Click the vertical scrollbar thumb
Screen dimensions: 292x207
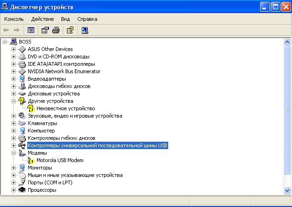(x=287, y=110)
